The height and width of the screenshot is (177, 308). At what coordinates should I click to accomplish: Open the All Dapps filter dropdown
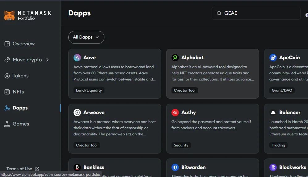(86, 37)
